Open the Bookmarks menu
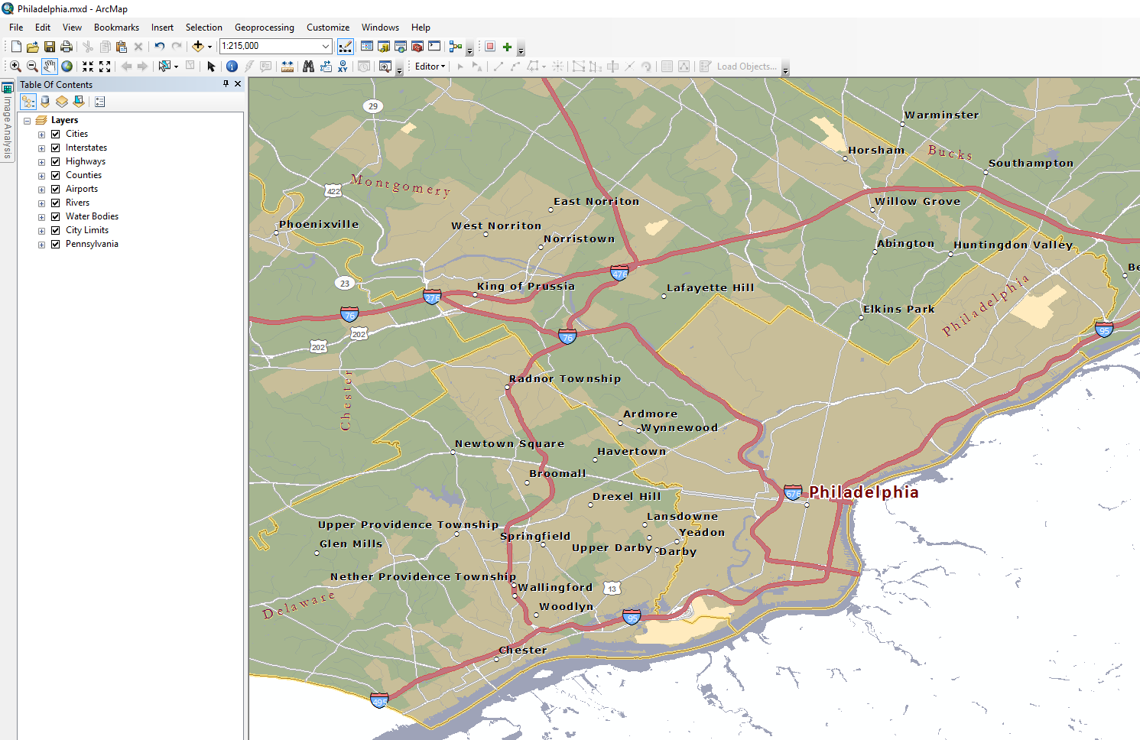This screenshot has width=1140, height=740. pos(116,27)
